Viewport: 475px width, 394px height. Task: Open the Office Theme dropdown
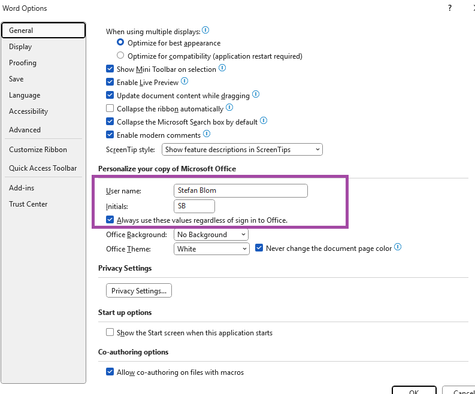coord(211,249)
